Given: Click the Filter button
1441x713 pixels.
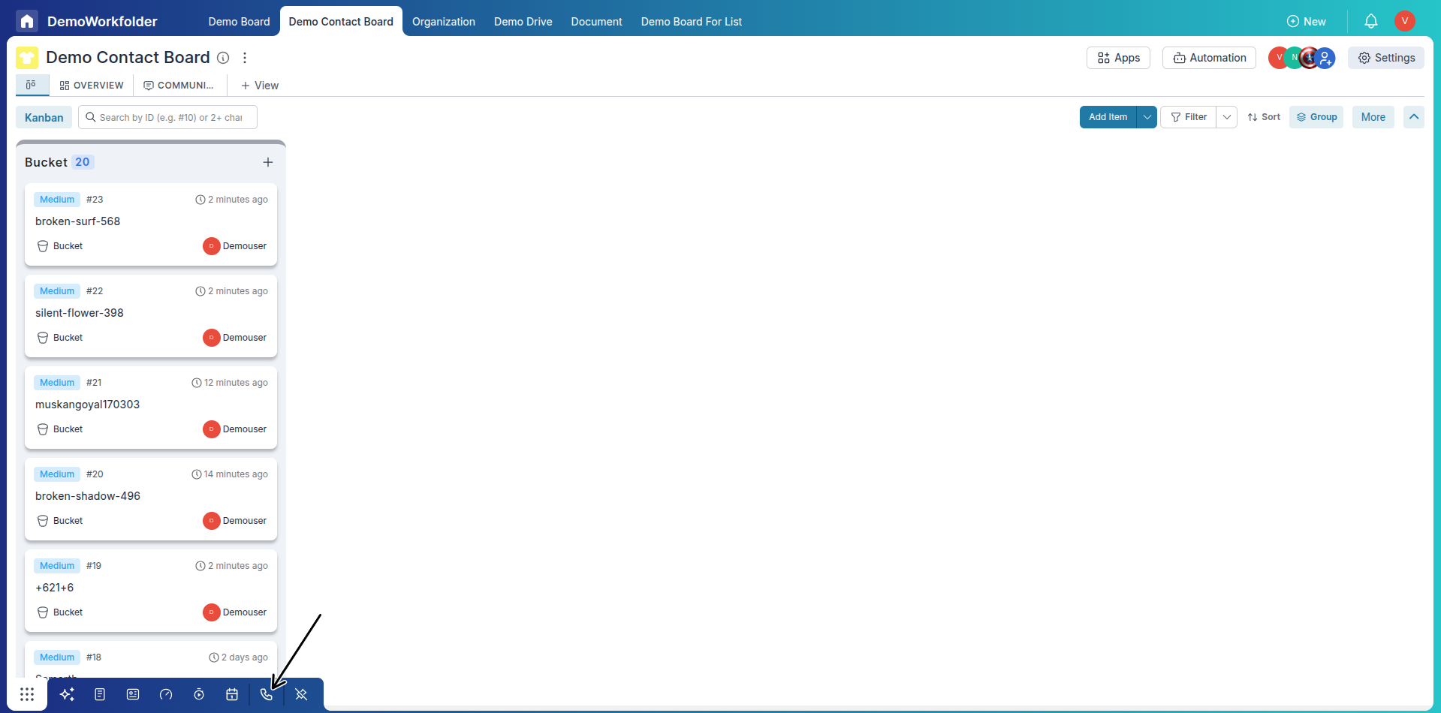Looking at the screenshot, I should (x=1188, y=117).
